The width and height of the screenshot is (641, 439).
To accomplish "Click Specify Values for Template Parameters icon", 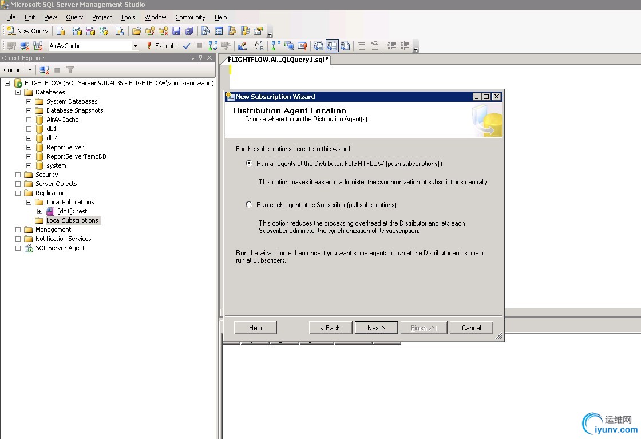I will (x=259, y=46).
